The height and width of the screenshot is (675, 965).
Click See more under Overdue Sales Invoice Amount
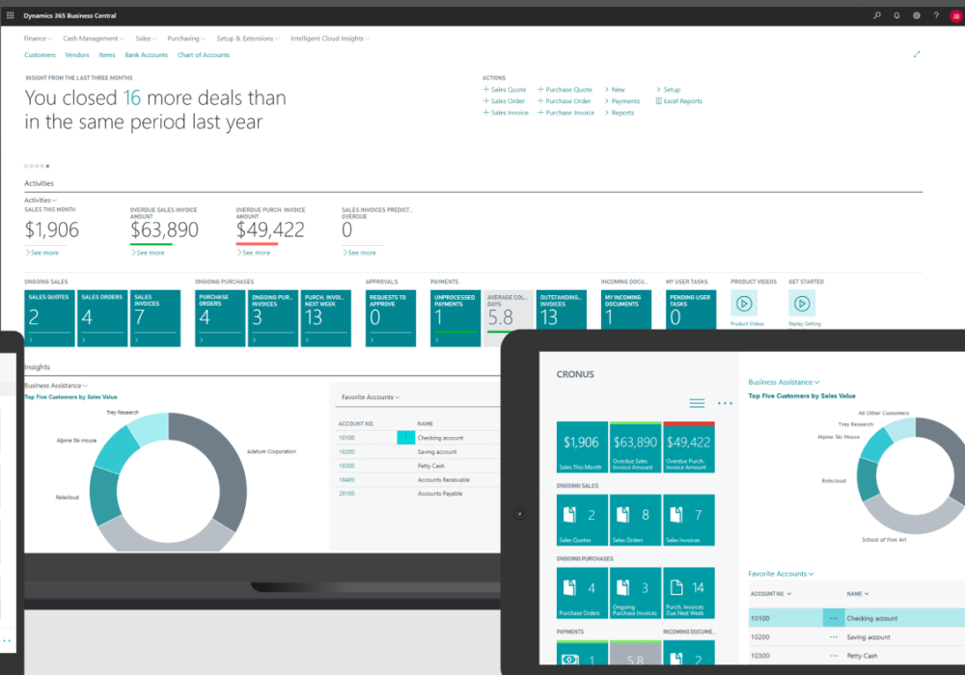coord(150,253)
